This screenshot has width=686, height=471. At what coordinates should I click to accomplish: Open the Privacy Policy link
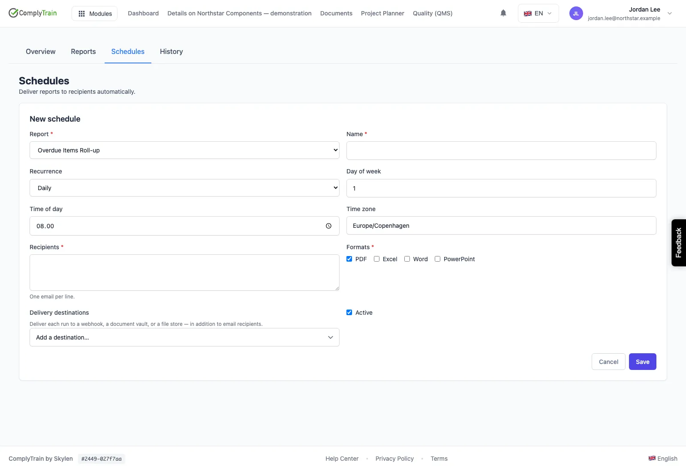tap(394, 459)
